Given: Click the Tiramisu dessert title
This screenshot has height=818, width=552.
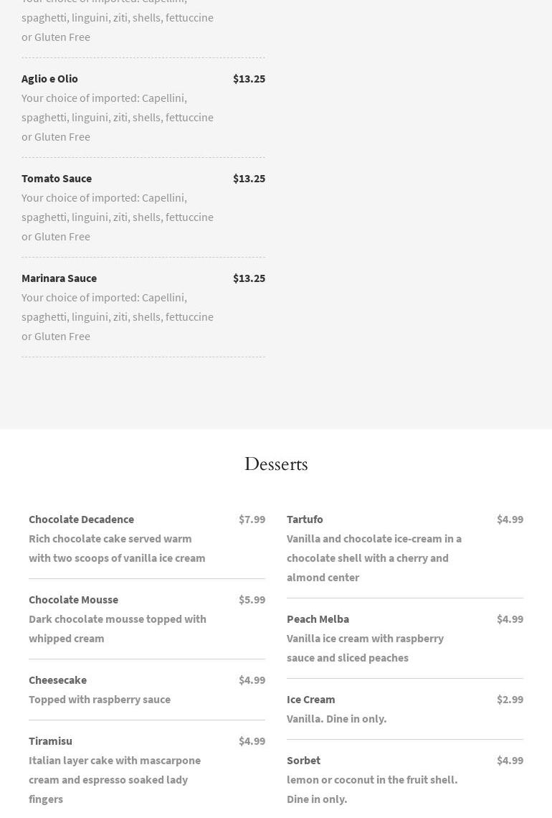Looking at the screenshot, I should tap(50, 741).
